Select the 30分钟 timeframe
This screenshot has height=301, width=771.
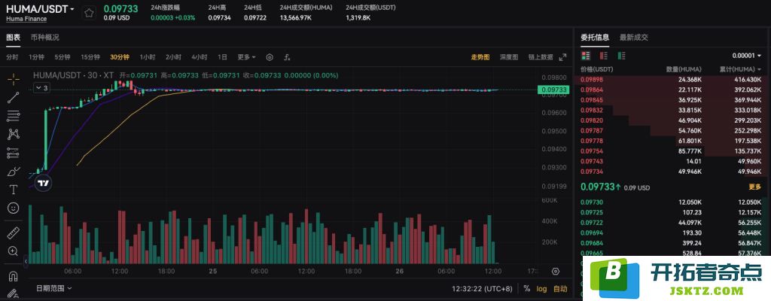[x=120, y=57]
